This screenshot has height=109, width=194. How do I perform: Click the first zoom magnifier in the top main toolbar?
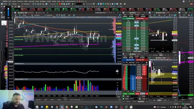coord(33,4)
